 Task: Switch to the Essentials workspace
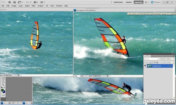tap(118, 2)
